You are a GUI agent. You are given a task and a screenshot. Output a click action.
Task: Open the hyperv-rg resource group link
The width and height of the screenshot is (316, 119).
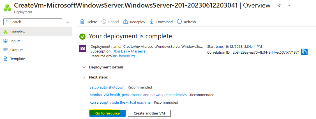tap(127, 56)
